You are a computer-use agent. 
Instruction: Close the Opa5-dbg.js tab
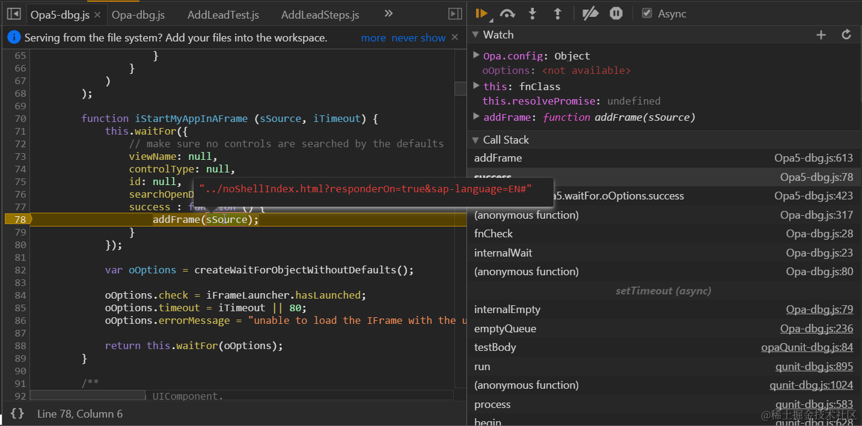point(99,14)
